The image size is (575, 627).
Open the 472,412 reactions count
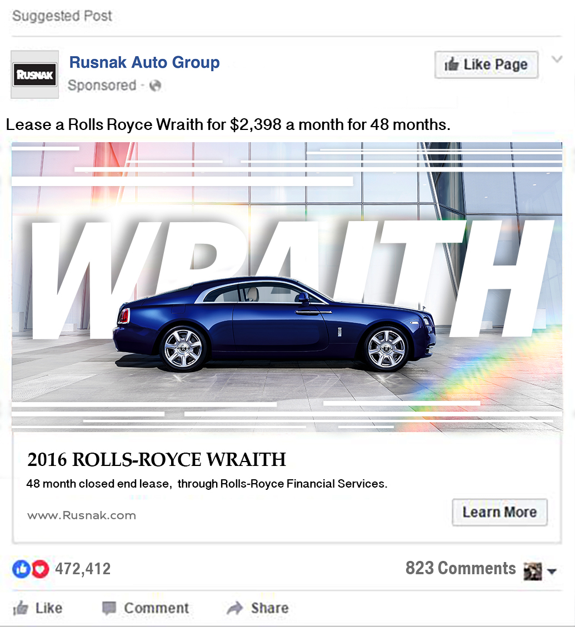pos(83,569)
